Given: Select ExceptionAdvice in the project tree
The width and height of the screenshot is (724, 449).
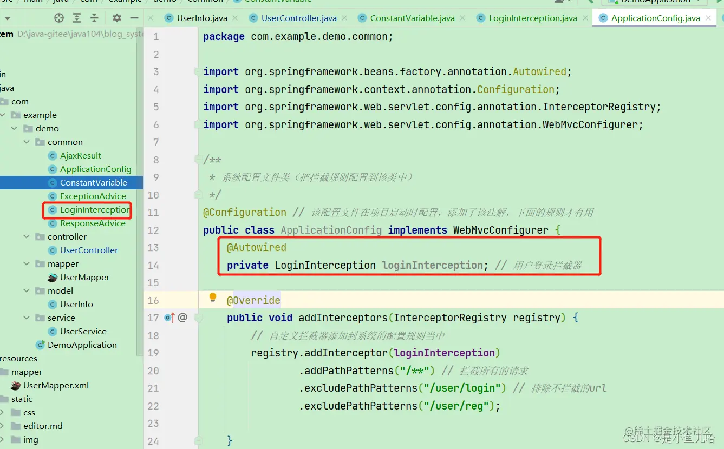Looking at the screenshot, I should (x=93, y=196).
